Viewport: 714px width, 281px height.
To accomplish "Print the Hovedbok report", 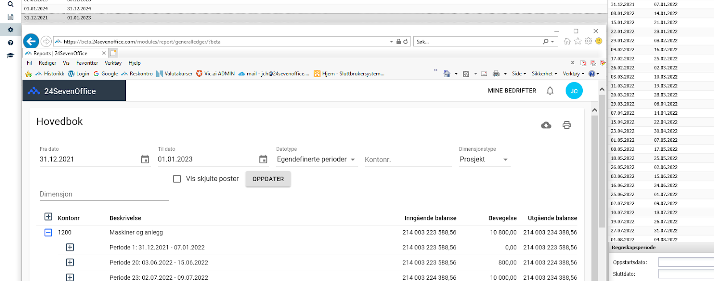I will [567, 125].
